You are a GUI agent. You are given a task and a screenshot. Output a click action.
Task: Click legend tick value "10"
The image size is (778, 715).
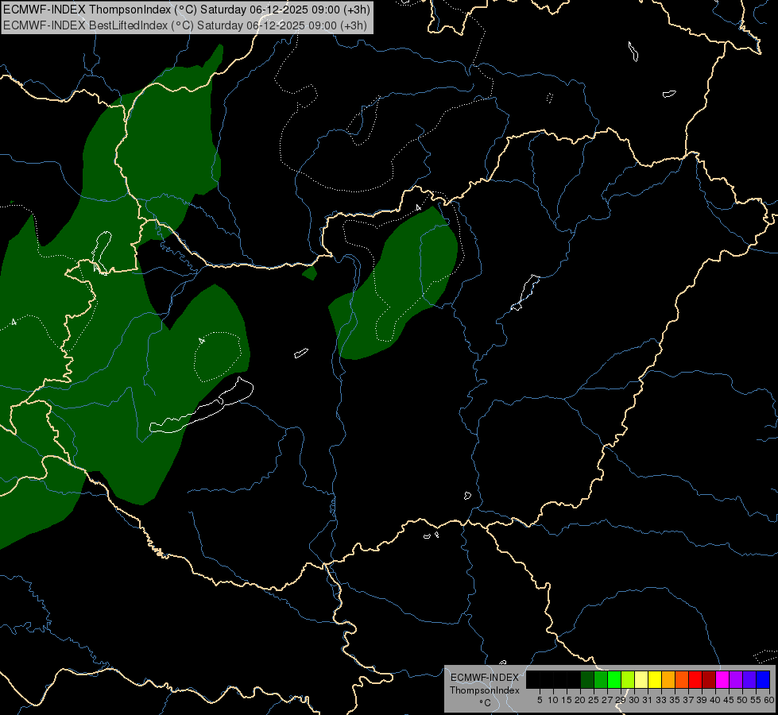[553, 700]
